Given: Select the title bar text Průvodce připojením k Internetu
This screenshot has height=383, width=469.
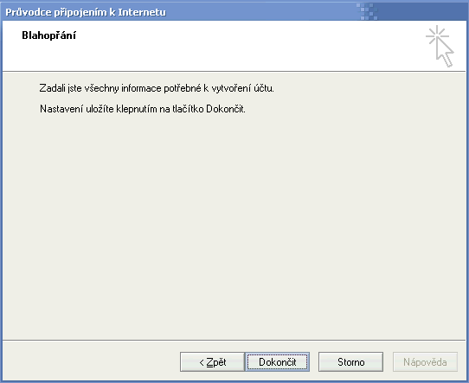Looking at the screenshot, I should [86, 12].
